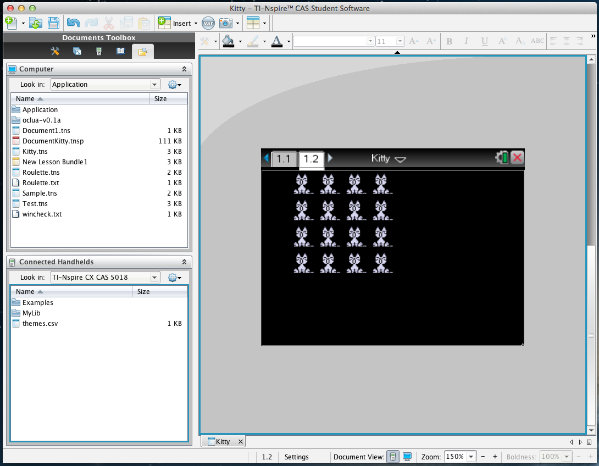
Task: Select the Kitty document tab at bottom
Action: 223,442
